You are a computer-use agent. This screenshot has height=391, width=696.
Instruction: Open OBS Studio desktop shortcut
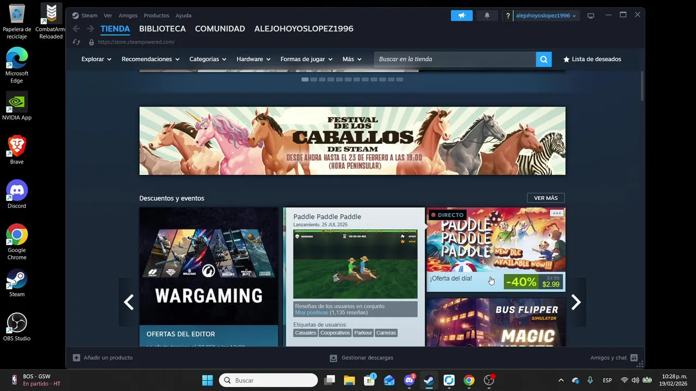[17, 327]
